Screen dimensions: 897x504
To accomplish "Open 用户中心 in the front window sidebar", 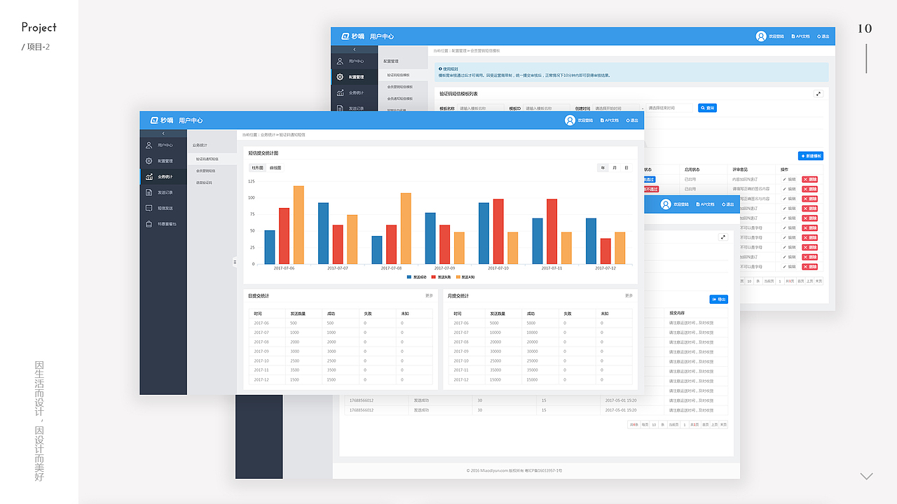I will 163,146.
